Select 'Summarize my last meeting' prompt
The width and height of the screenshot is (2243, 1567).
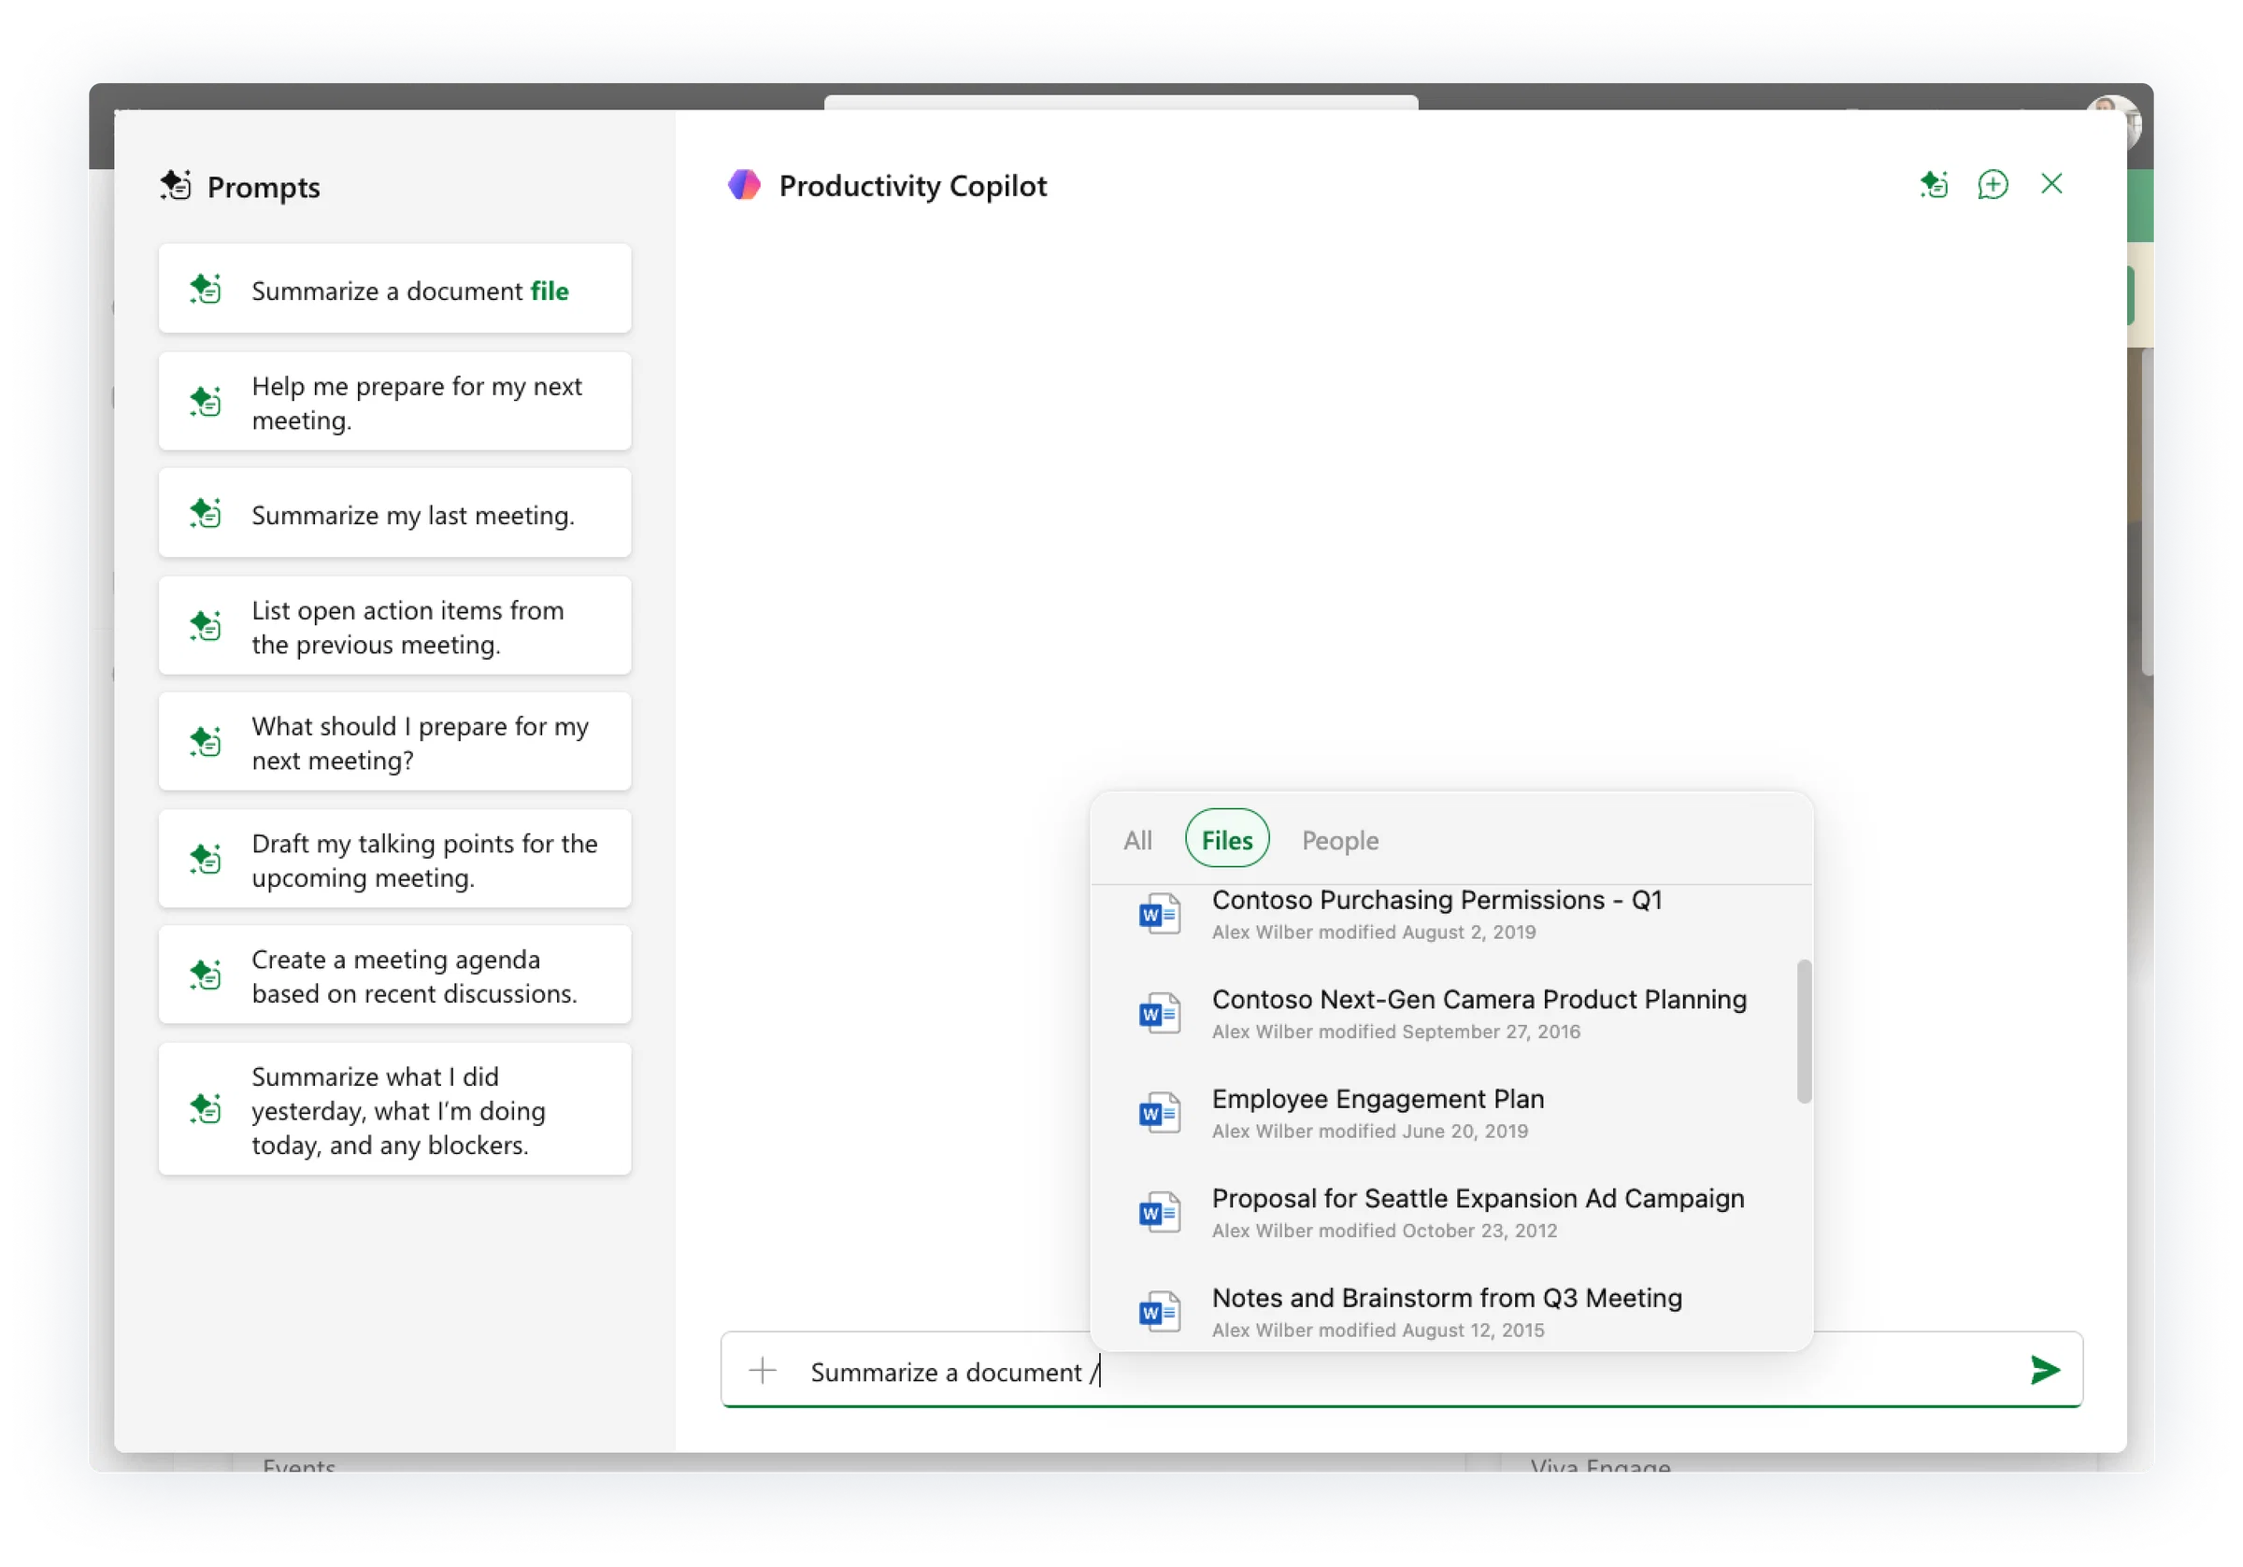point(394,514)
